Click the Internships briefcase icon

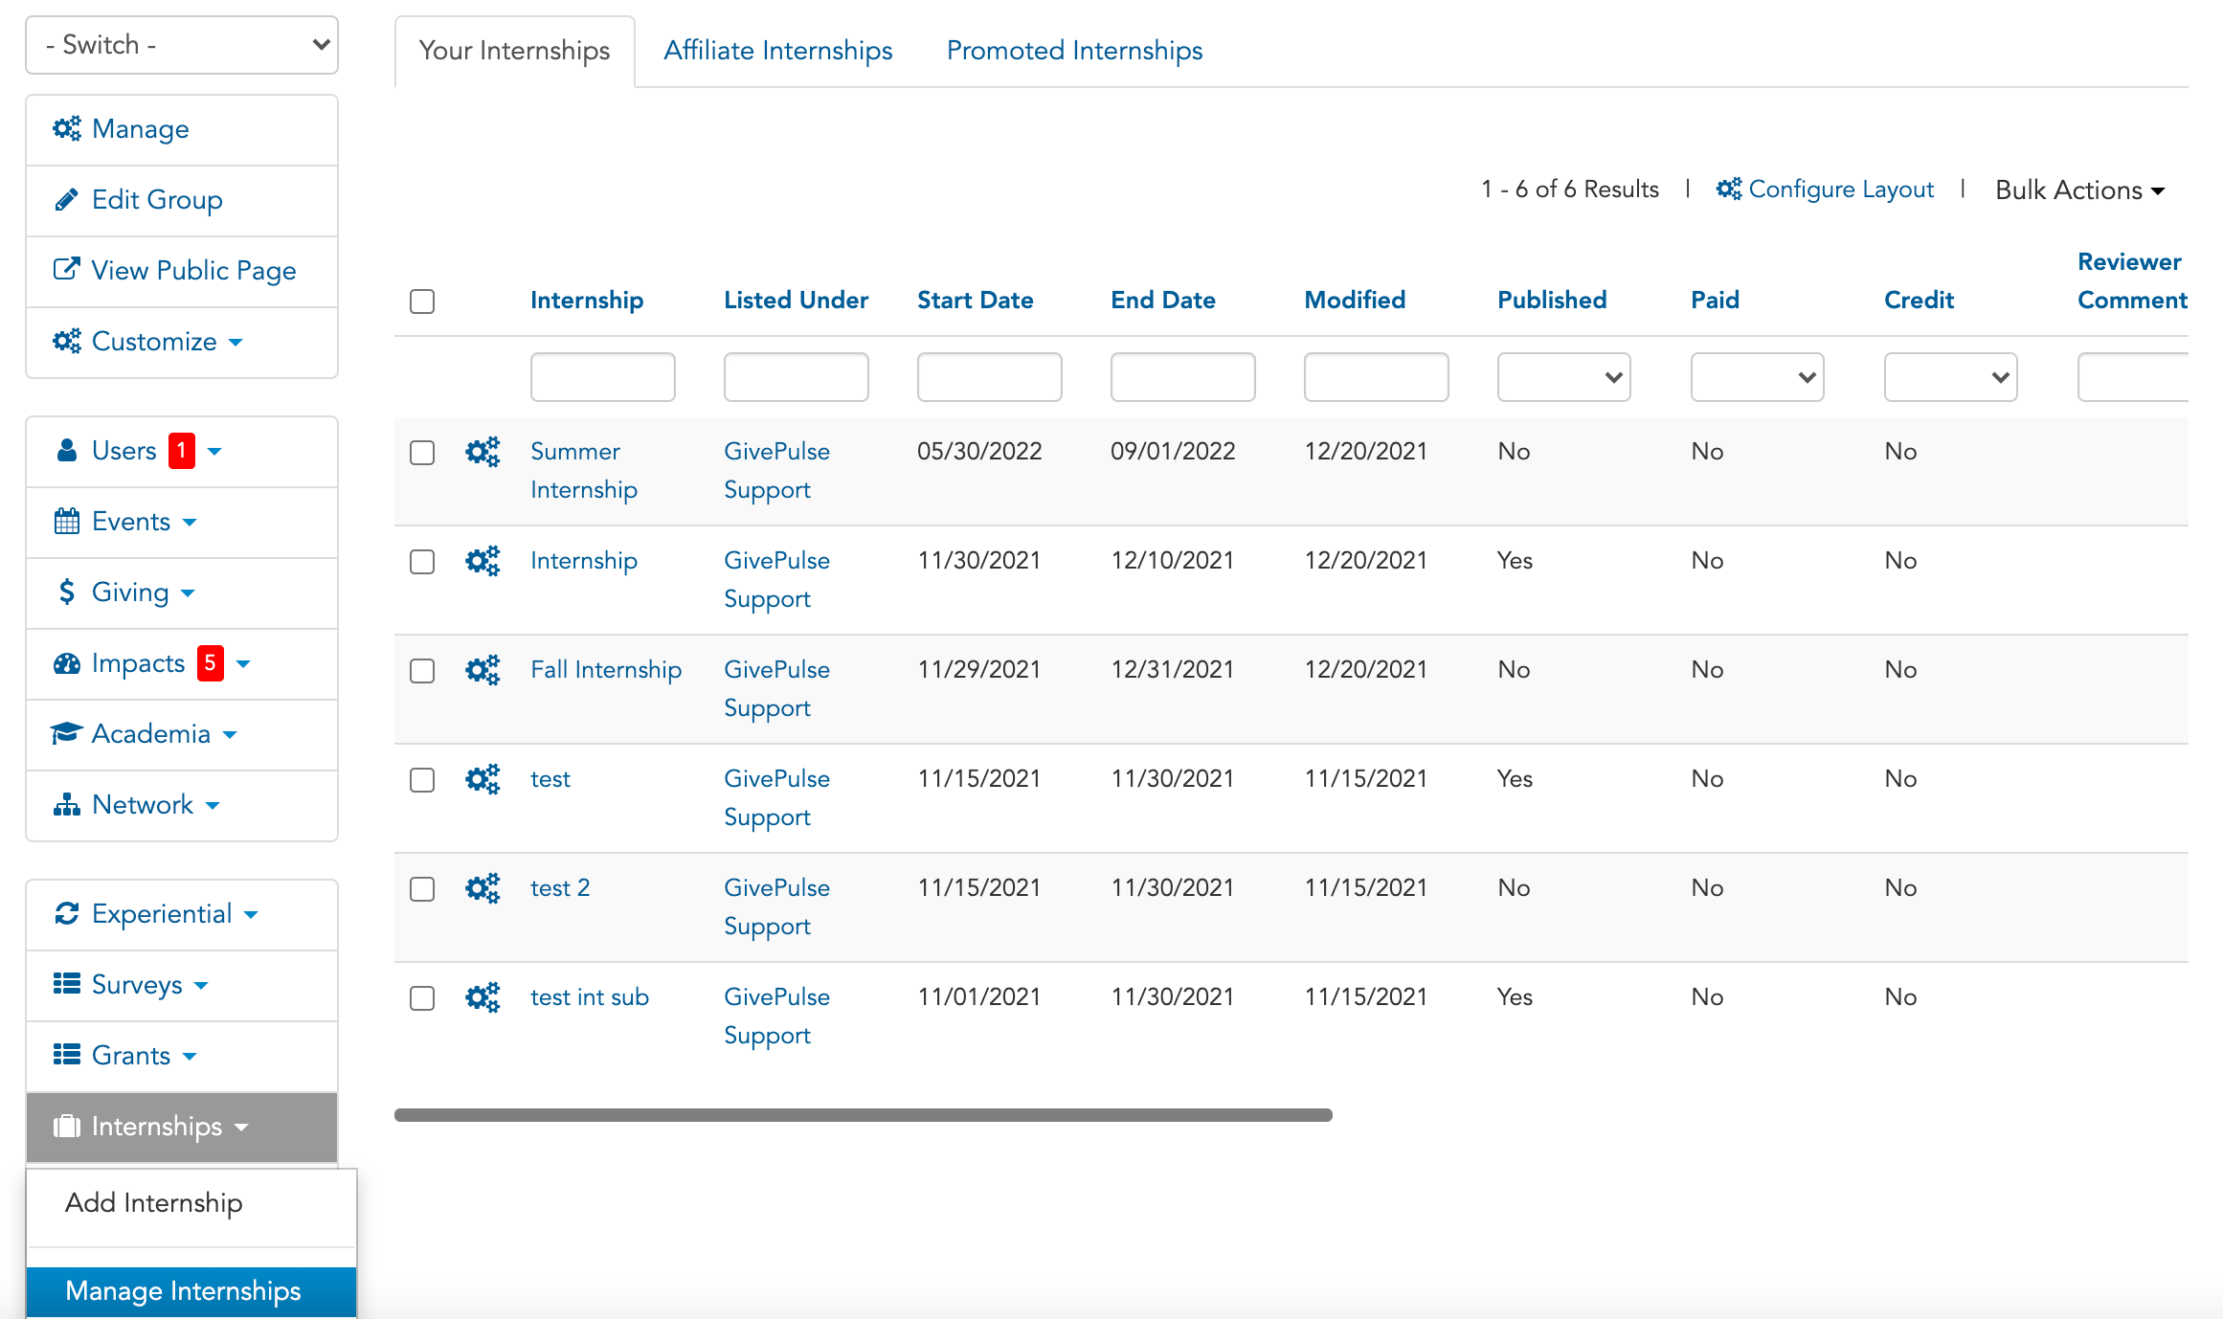tap(67, 1126)
